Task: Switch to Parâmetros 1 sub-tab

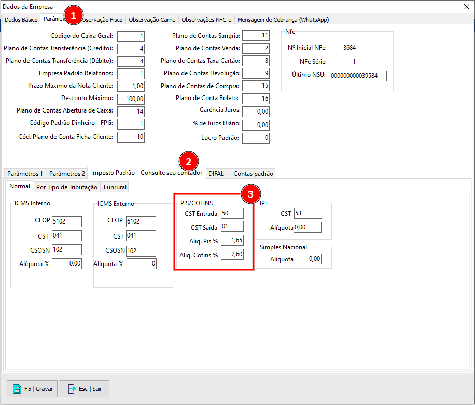Action: tap(25, 174)
